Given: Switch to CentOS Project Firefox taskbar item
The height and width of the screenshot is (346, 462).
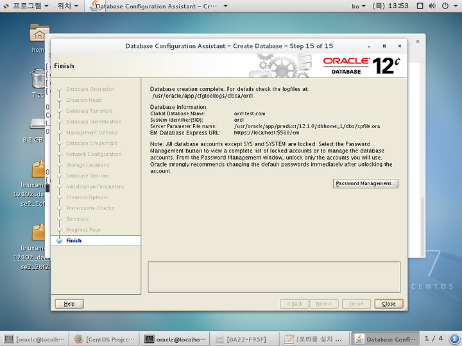Looking at the screenshot, I should click(105, 339).
